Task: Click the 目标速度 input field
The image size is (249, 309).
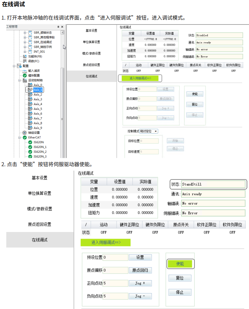Action: tap(149, 152)
